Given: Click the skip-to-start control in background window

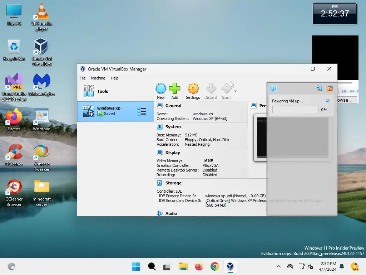Looking at the screenshot, I should pyautogui.click(x=344, y=91).
